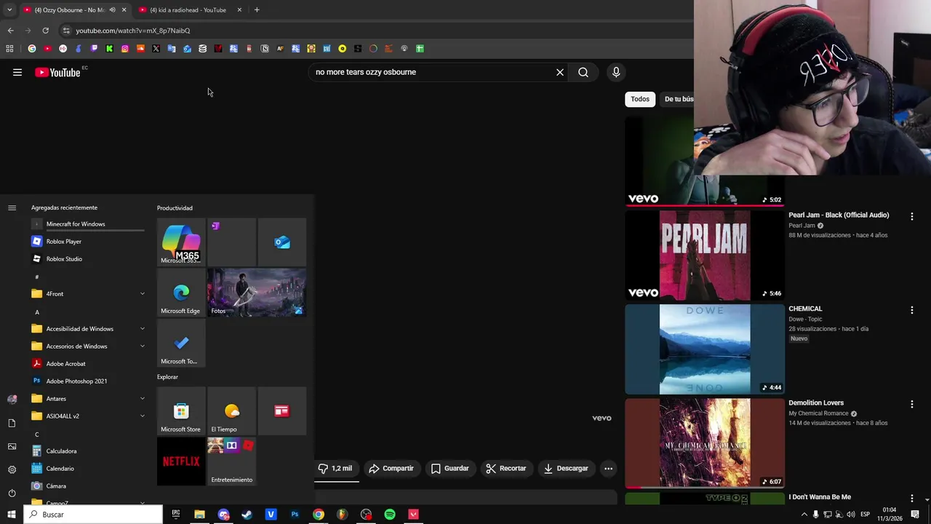View site information for youtube.com
931x524 pixels.
[66, 31]
